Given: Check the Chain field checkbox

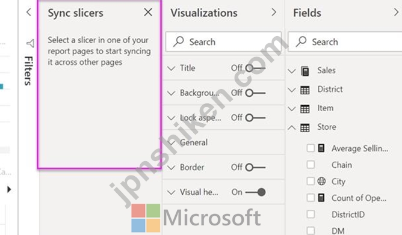Looking at the screenshot, I should click(x=311, y=165).
